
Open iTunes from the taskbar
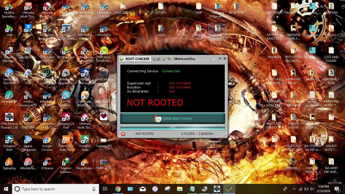pyautogui.click(x=155, y=189)
